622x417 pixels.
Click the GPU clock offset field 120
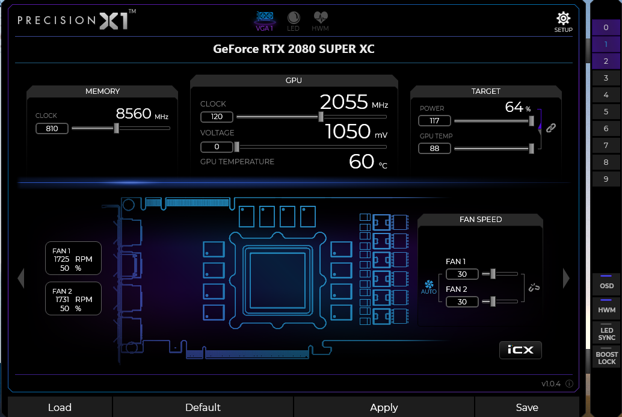point(217,117)
